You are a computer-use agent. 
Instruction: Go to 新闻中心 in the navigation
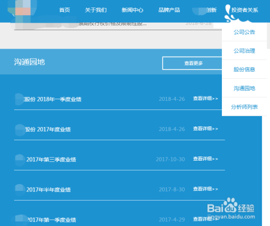pyautogui.click(x=132, y=10)
